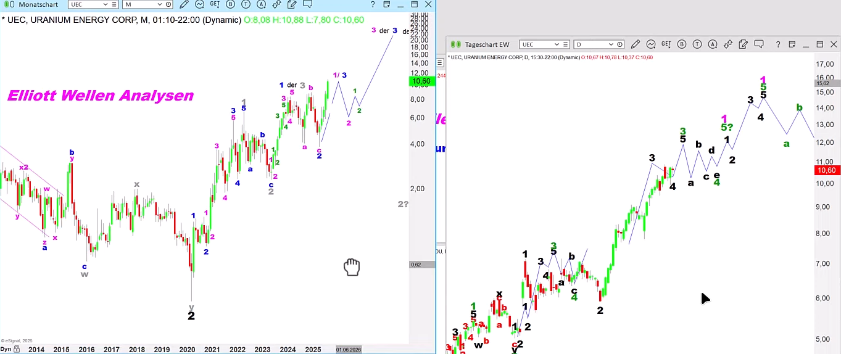Click the Dyn label on the time axis
The width and height of the screenshot is (841, 354).
(x=6, y=349)
